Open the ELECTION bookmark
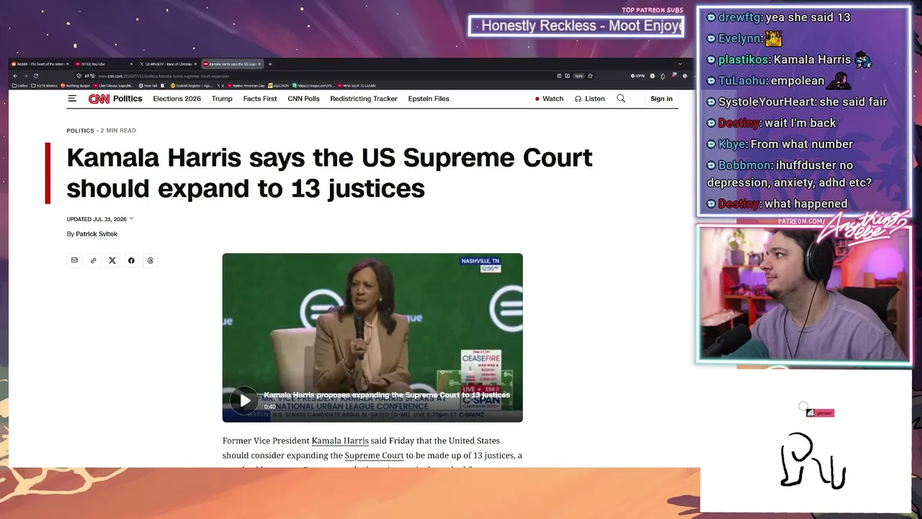The width and height of the screenshot is (922, 519). pos(279,86)
